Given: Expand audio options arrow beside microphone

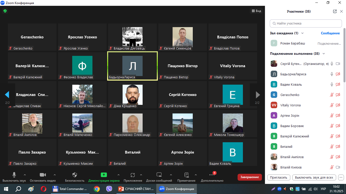Looking at the screenshot, I should click(25, 175).
